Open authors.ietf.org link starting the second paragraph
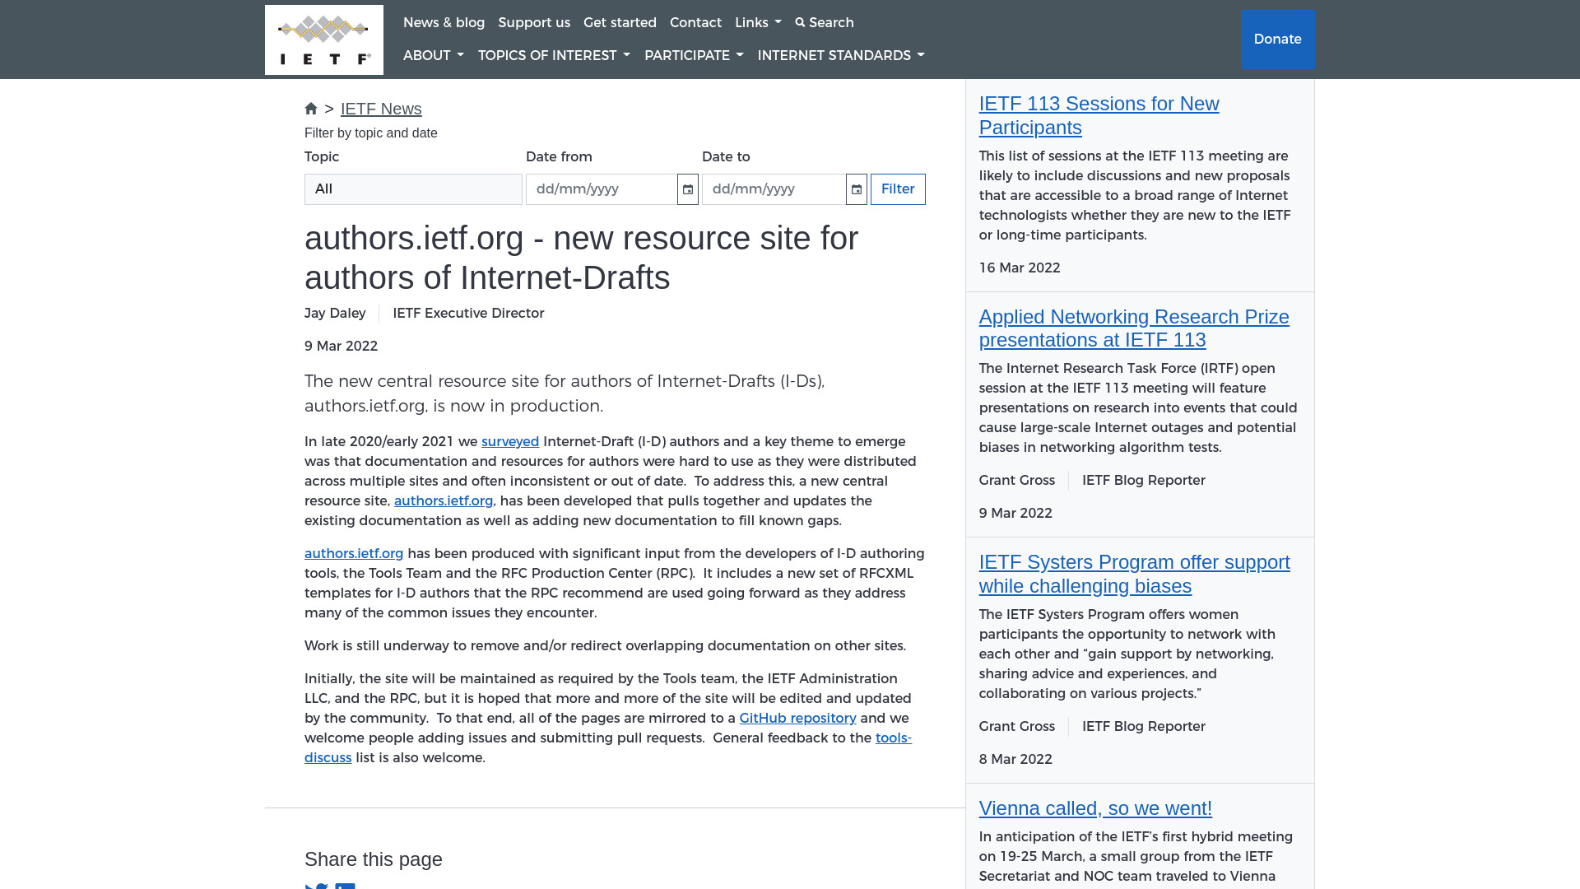 (354, 554)
